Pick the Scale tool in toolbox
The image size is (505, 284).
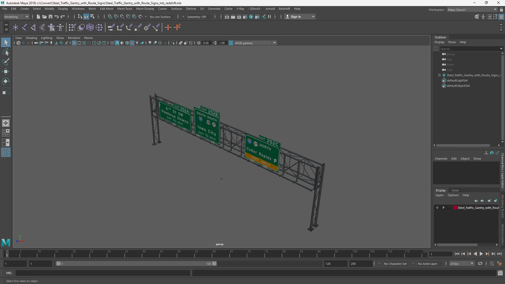pos(6,91)
